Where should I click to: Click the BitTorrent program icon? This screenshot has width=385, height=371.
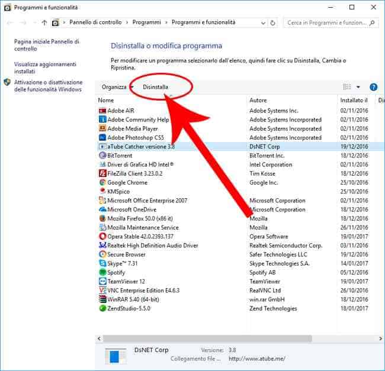pyautogui.click(x=102, y=156)
